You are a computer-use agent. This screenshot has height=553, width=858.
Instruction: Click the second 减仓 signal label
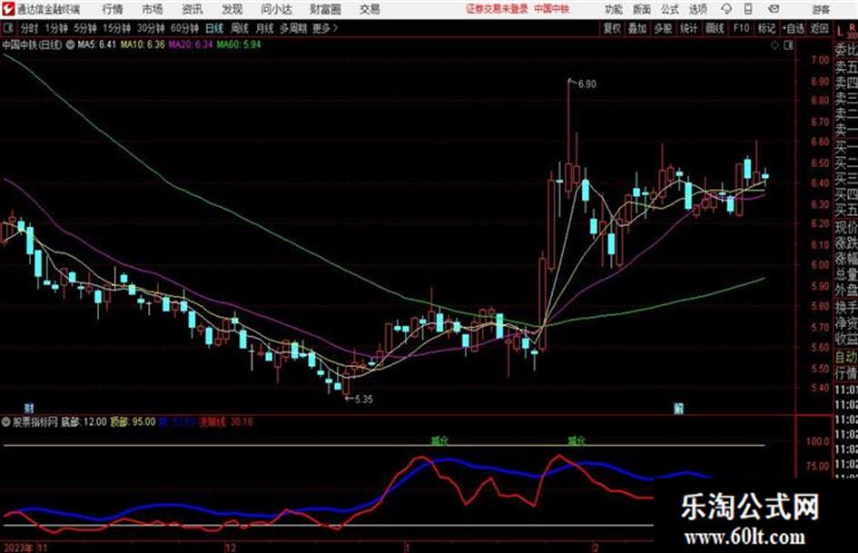[576, 440]
